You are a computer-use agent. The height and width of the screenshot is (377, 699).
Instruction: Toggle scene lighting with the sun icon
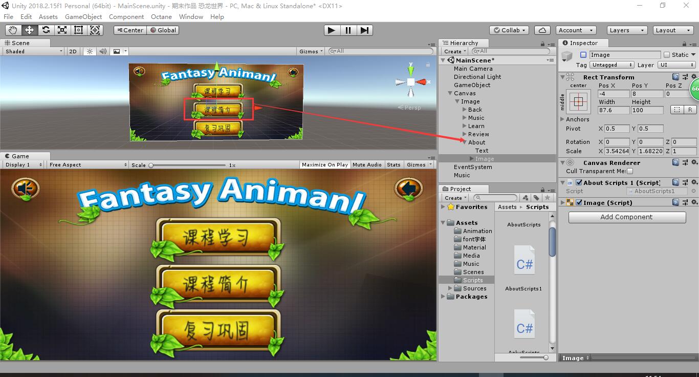click(90, 51)
